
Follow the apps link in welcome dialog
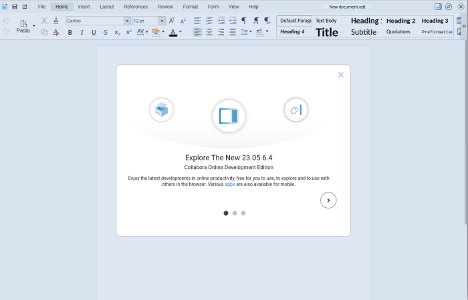[x=230, y=184]
